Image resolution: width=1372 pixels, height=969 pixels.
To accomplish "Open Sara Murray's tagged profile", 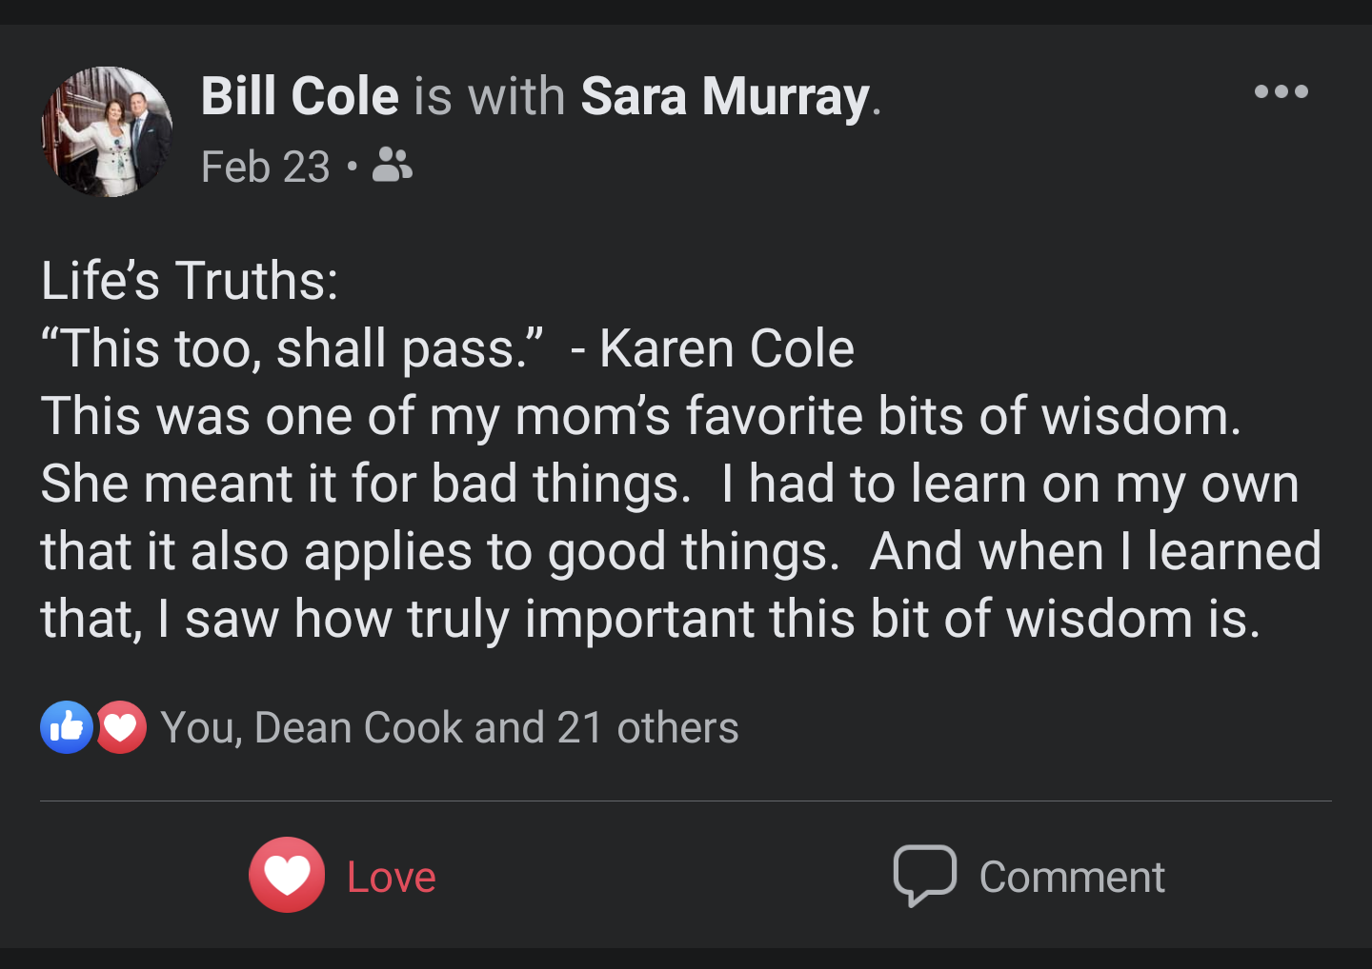I will coord(725,96).
